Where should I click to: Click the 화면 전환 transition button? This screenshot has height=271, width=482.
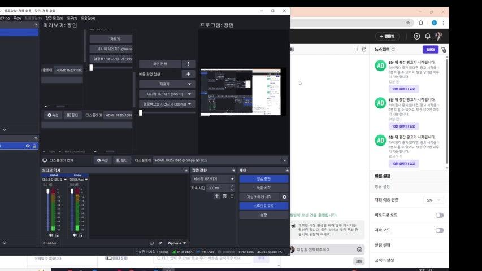click(x=160, y=64)
